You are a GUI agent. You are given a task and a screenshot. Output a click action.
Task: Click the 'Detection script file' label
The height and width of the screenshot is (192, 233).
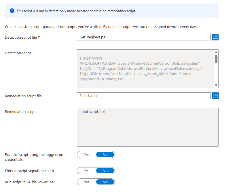click(21, 37)
